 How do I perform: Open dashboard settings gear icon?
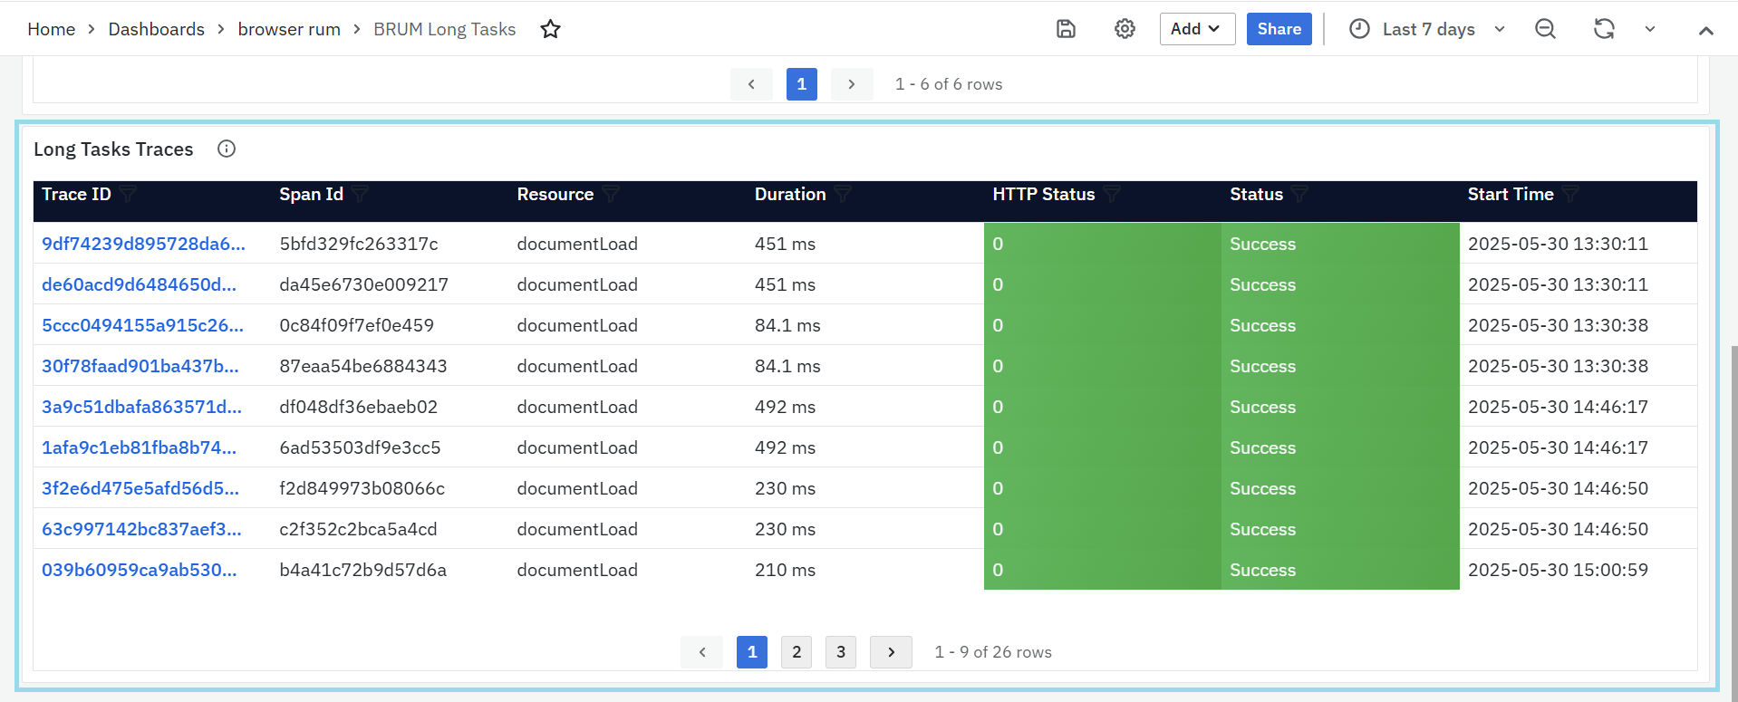[1125, 29]
